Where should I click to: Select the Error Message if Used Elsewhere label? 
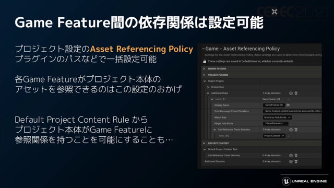232,111
